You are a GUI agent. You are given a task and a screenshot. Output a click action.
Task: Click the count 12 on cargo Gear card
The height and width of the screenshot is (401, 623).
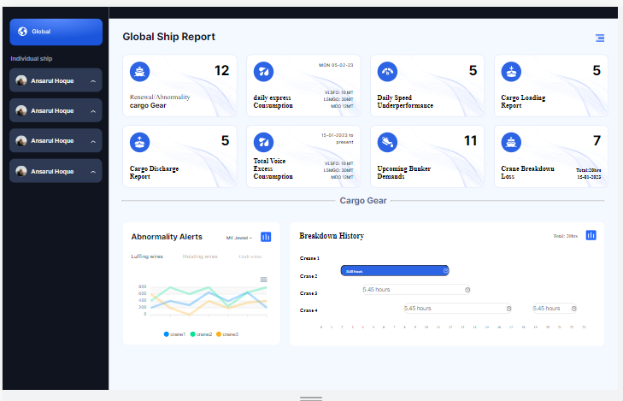tap(221, 71)
